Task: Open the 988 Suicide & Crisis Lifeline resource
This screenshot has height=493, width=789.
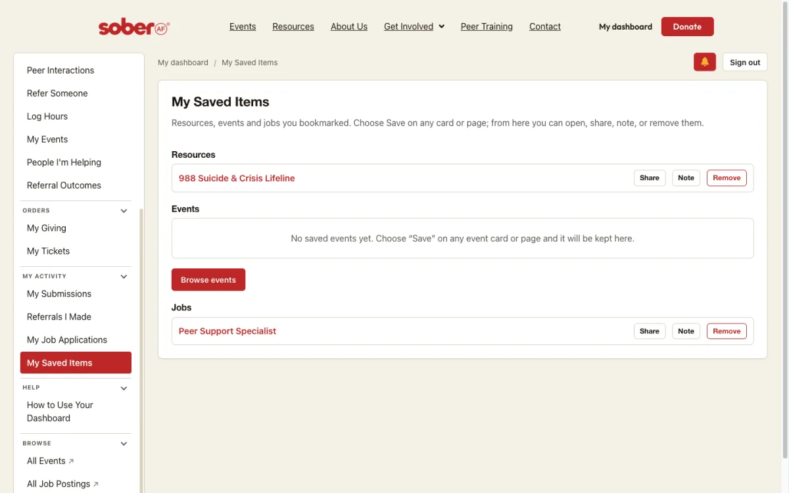Action: (x=237, y=178)
